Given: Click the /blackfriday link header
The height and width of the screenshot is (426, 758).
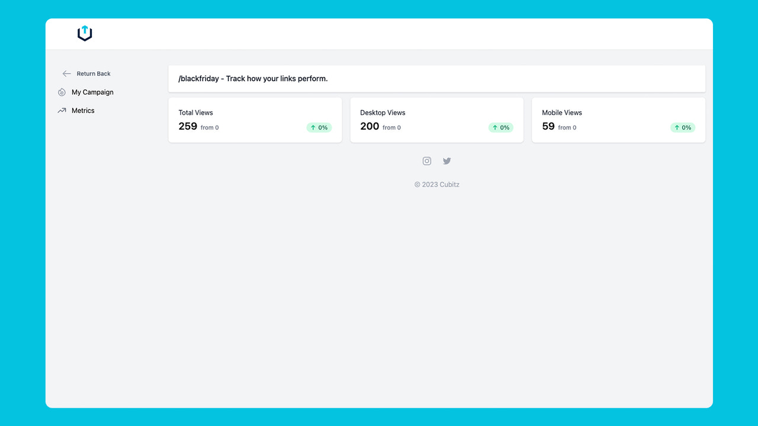Looking at the screenshot, I should coord(253,78).
